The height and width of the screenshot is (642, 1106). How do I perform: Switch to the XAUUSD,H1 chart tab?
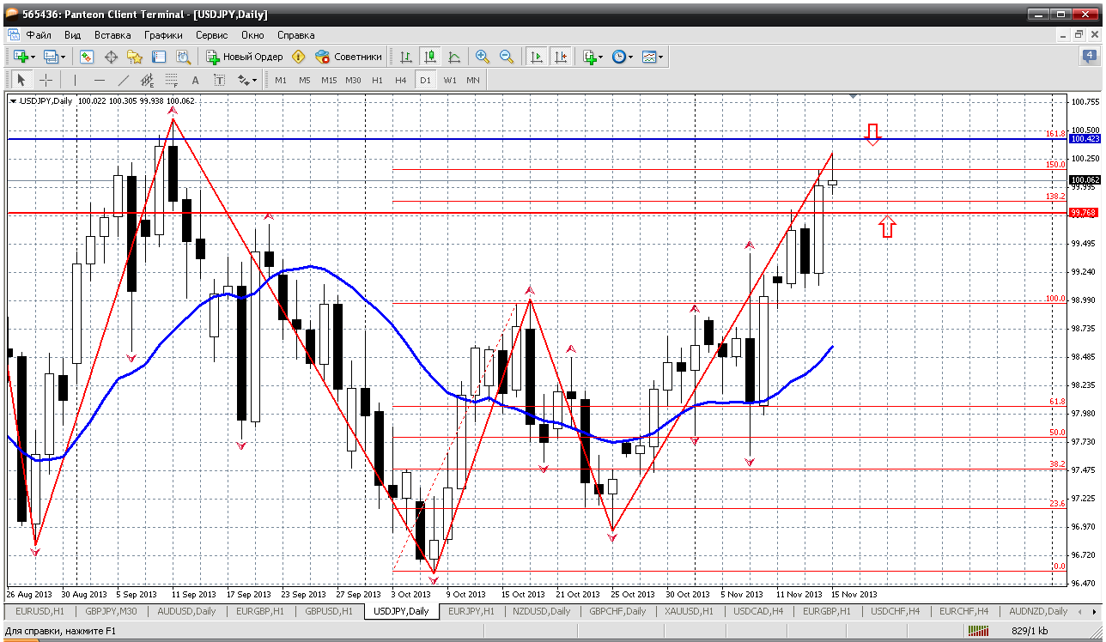[687, 611]
